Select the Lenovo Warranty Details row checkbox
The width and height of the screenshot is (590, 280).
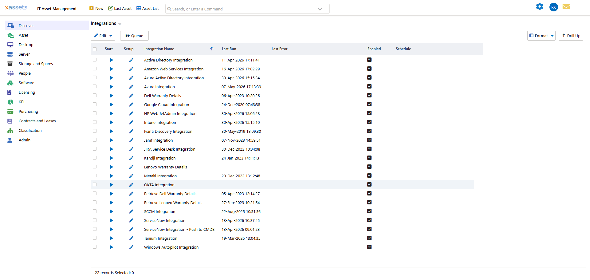click(x=95, y=167)
